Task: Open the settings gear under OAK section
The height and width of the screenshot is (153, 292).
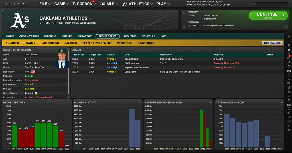Action: point(289,130)
